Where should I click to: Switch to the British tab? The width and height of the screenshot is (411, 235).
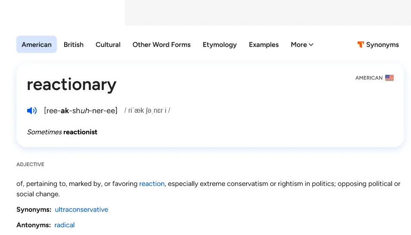tap(74, 44)
